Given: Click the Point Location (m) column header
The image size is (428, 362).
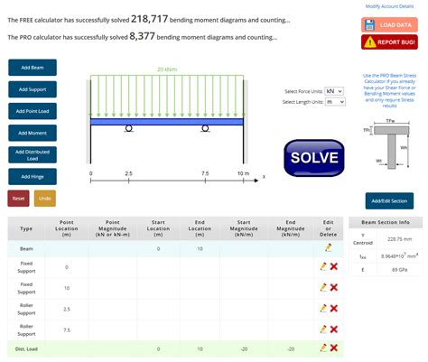Looking at the screenshot, I should coord(67,229).
